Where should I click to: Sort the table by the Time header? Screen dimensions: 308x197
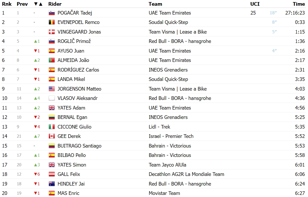pyautogui.click(x=299, y=4)
